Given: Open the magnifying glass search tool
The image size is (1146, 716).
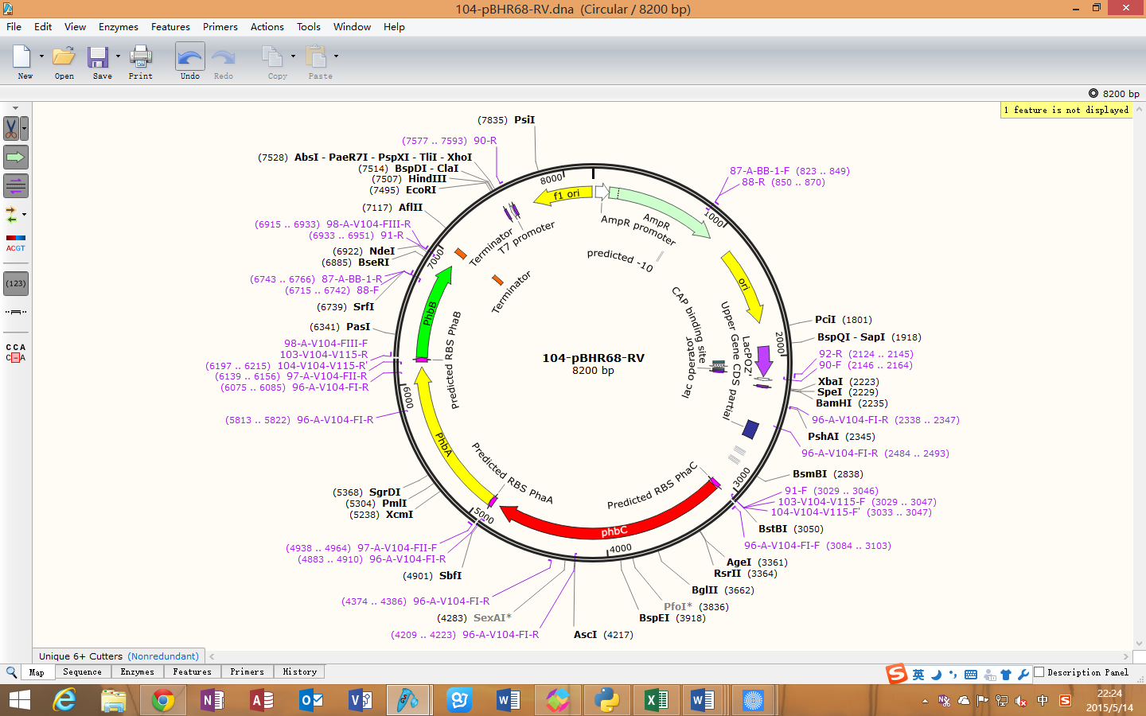Looking at the screenshot, I should [x=11, y=672].
